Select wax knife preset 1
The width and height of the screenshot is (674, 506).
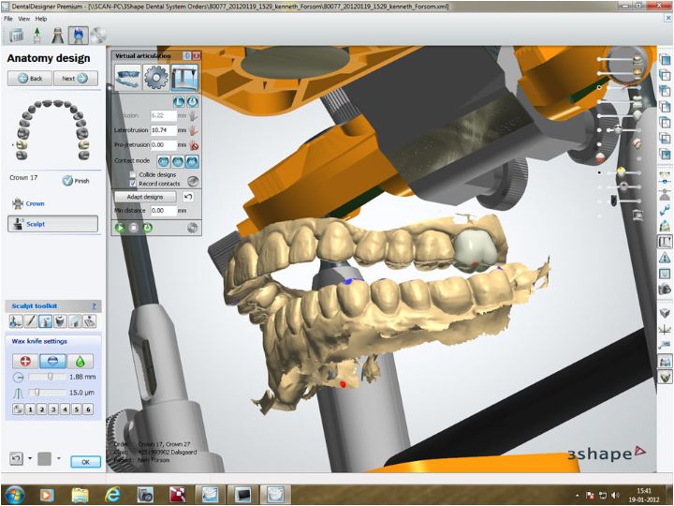click(x=30, y=409)
